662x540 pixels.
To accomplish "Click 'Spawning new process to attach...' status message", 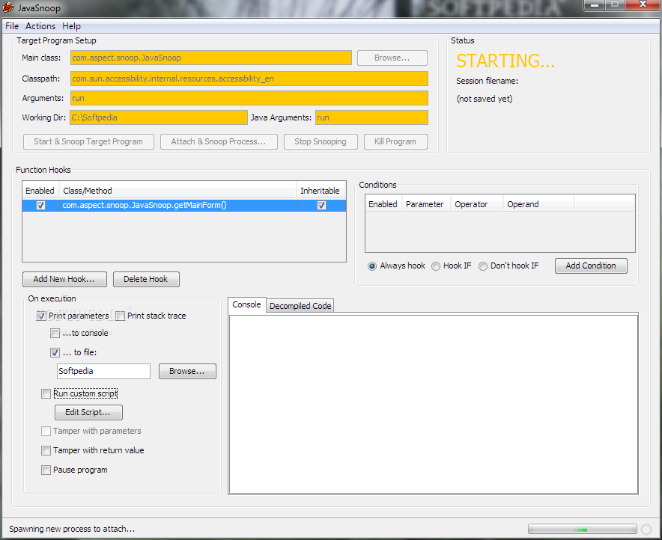I will tap(72, 529).
